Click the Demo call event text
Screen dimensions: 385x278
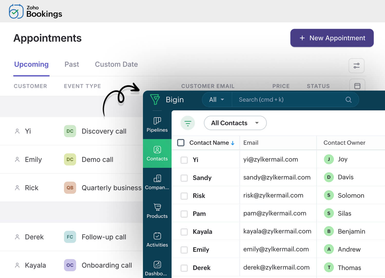97,160
